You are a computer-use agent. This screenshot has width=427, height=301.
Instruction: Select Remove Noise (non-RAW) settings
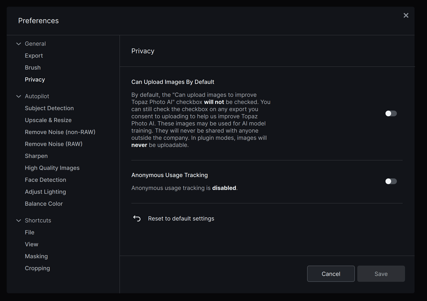60,132
